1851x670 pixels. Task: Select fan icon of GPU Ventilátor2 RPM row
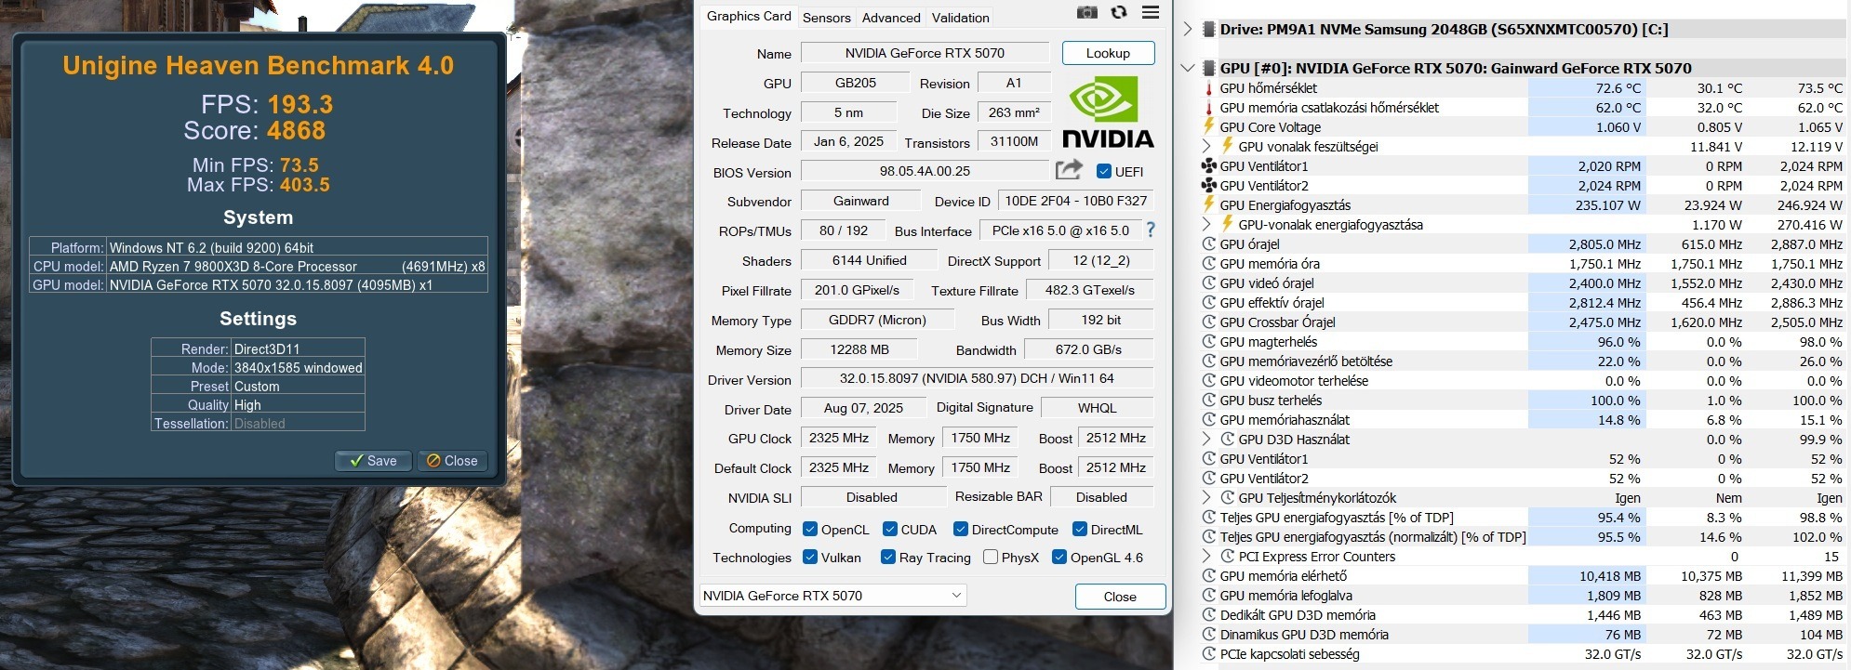1209,186
